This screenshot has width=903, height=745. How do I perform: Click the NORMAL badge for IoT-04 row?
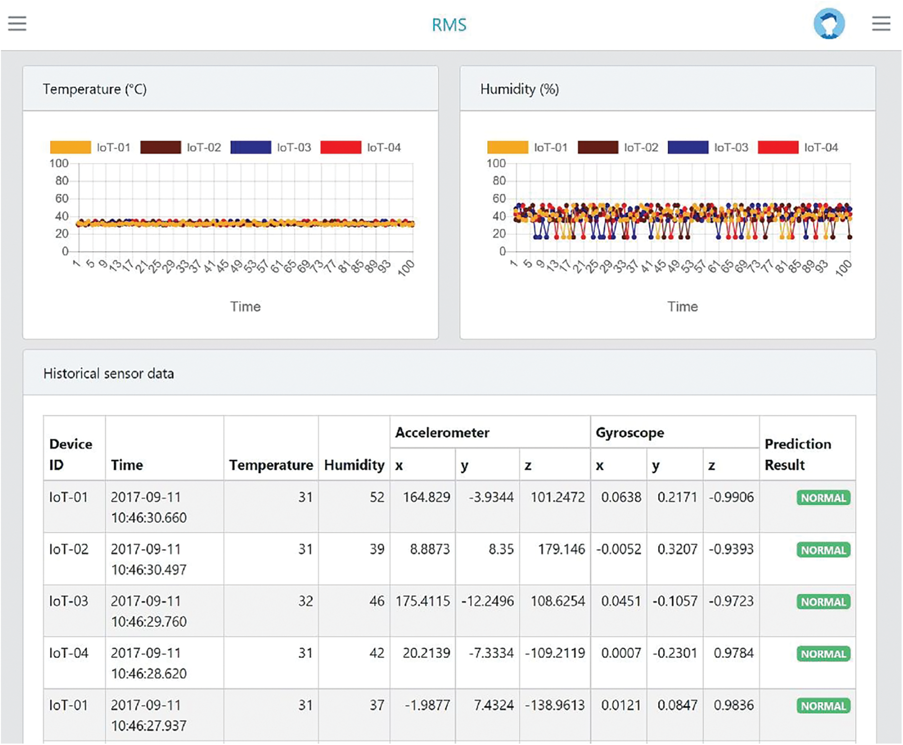click(823, 654)
